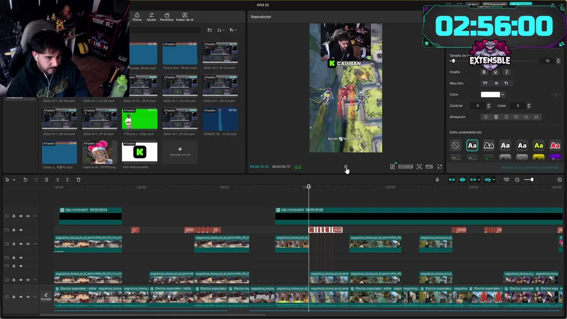Zoom in the timeline
Screen dimensions: 567x319
click(559, 179)
